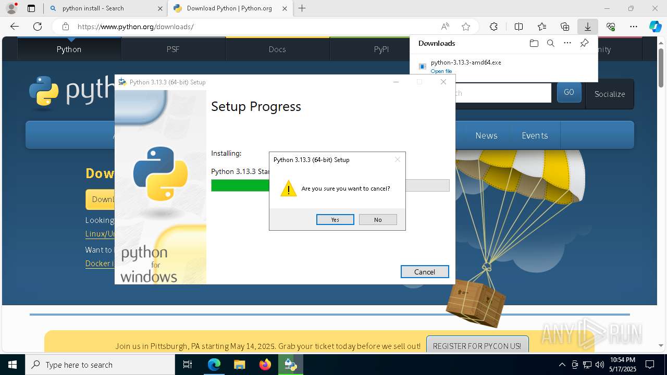The height and width of the screenshot is (375, 667).
Task: Click REGISTER FOR PYCON US! button
Action: coord(477,346)
